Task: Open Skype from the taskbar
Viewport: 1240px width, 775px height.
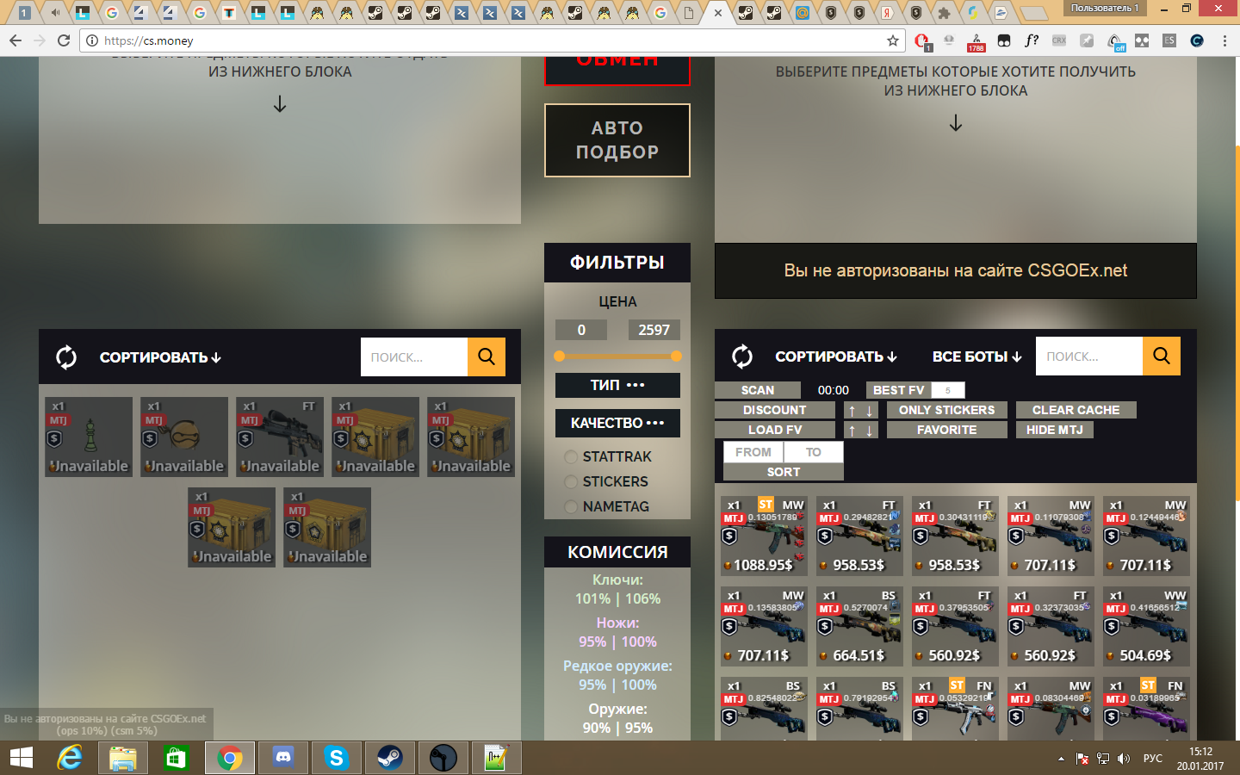Action: pyautogui.click(x=337, y=758)
